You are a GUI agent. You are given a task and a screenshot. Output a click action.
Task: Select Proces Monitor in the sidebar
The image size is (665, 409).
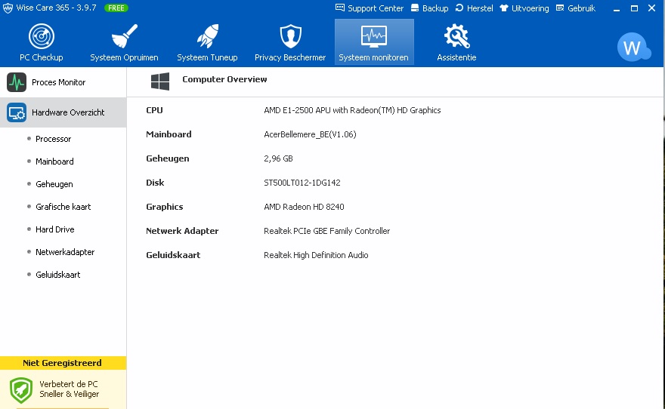coord(63,82)
